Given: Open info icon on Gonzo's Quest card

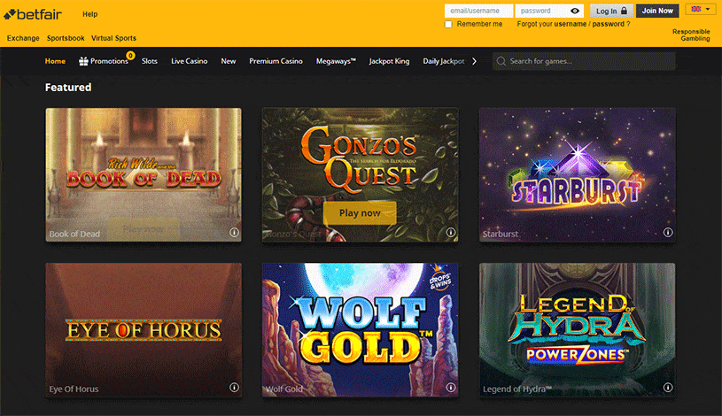Looking at the screenshot, I should point(451,233).
